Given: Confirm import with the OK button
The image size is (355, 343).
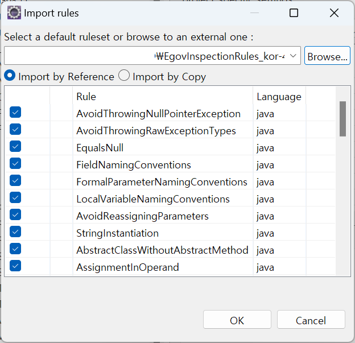Looking at the screenshot, I should 237,320.
